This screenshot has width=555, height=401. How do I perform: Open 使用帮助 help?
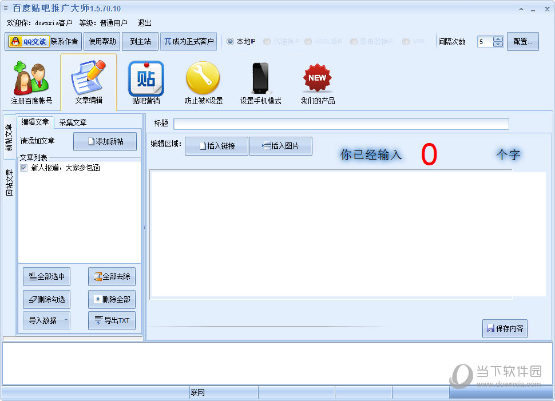[102, 41]
